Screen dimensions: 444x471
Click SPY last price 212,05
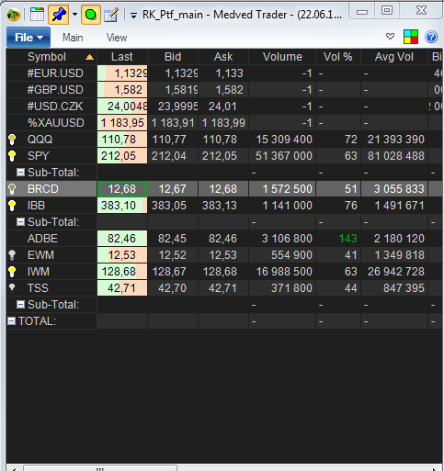click(x=122, y=156)
